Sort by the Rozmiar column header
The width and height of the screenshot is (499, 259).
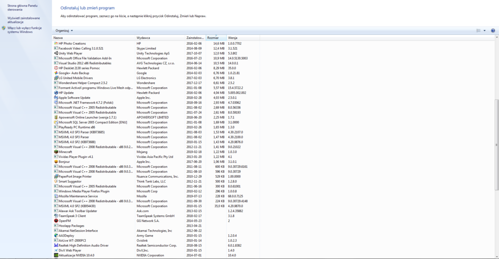pos(216,38)
